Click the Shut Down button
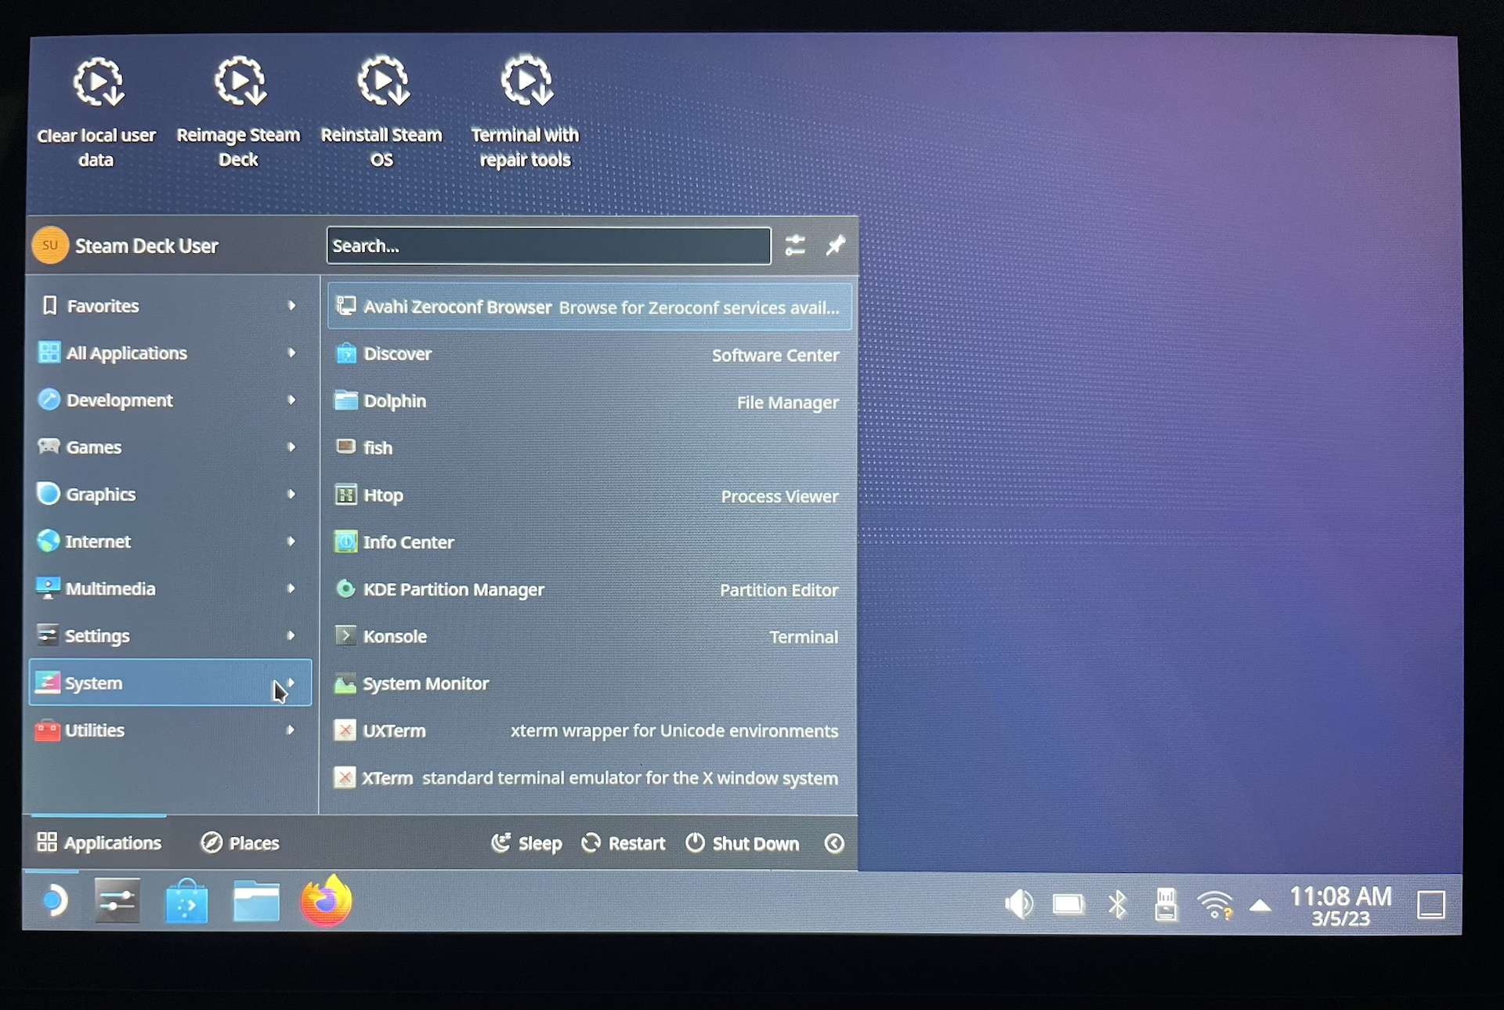 point(743,843)
